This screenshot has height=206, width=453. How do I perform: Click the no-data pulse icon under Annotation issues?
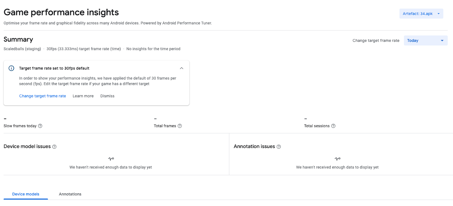(x=337, y=159)
